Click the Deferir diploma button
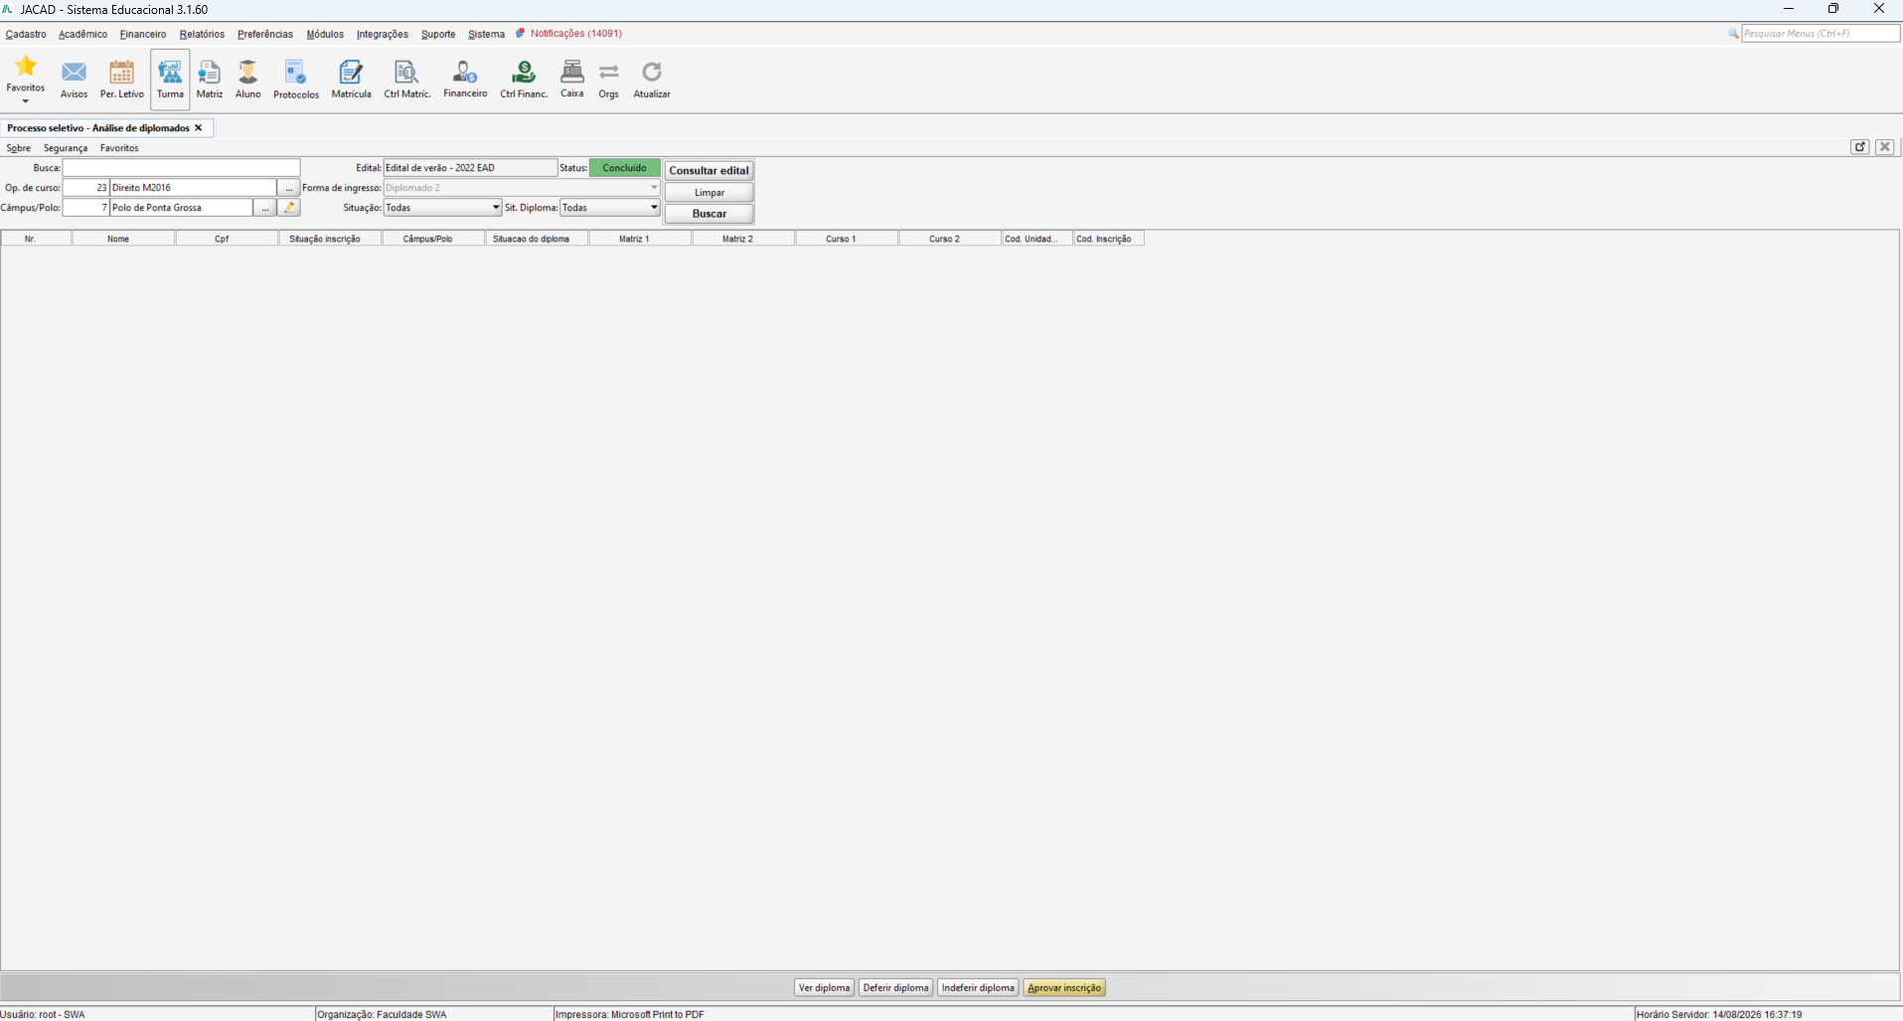Screen dimensions: 1903x1021 coord(896,988)
